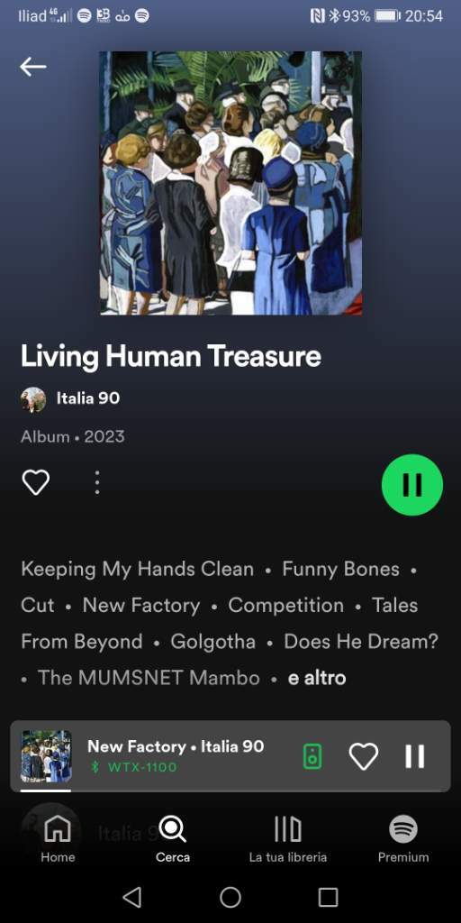
Task: Open the New Factory mini player thumbnail
Action: coord(46,756)
